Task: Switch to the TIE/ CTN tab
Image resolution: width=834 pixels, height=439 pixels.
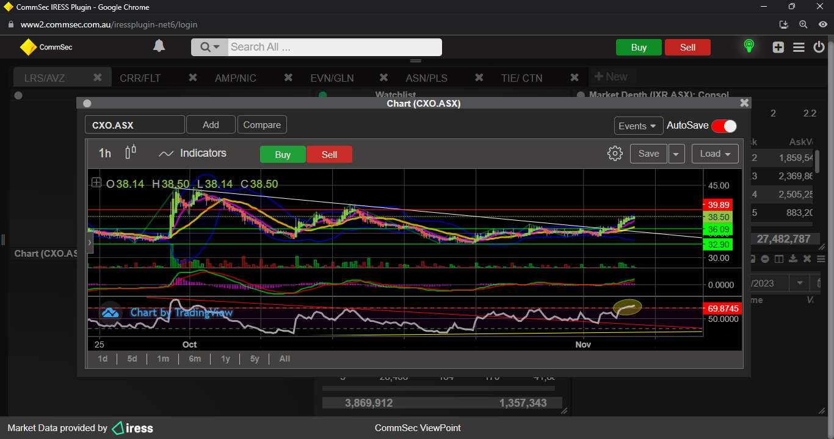Action: (x=522, y=78)
